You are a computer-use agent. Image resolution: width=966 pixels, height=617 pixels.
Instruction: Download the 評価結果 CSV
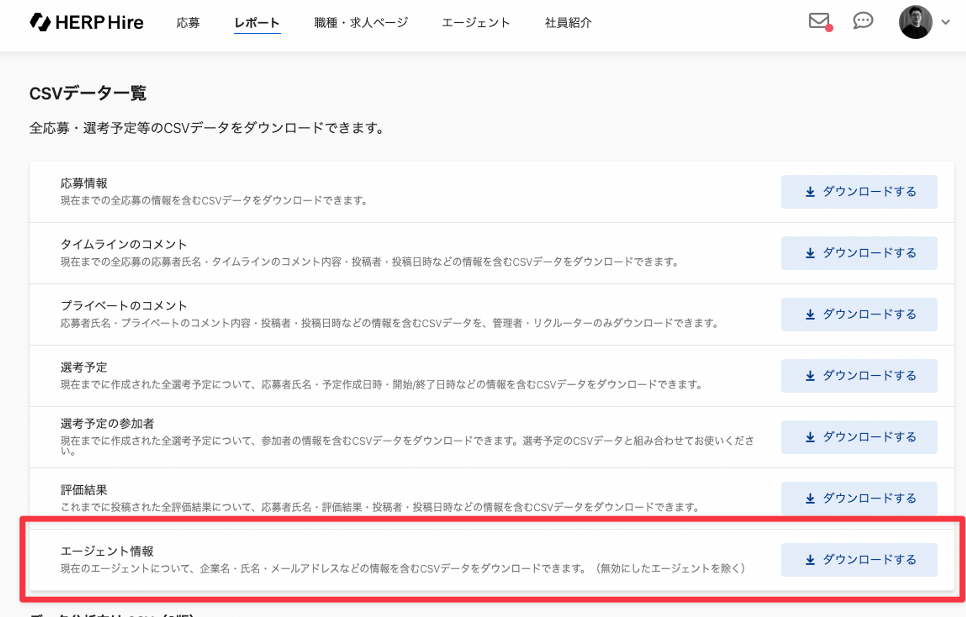[859, 498]
